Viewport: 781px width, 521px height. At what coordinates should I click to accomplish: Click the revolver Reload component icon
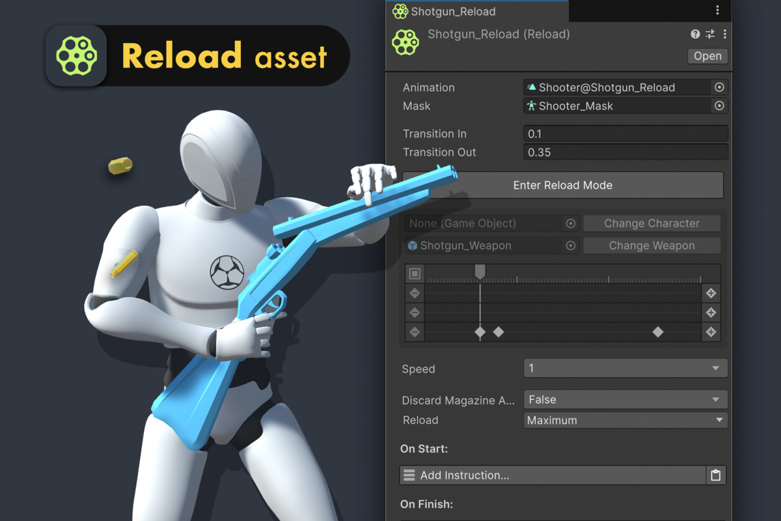coord(405,42)
